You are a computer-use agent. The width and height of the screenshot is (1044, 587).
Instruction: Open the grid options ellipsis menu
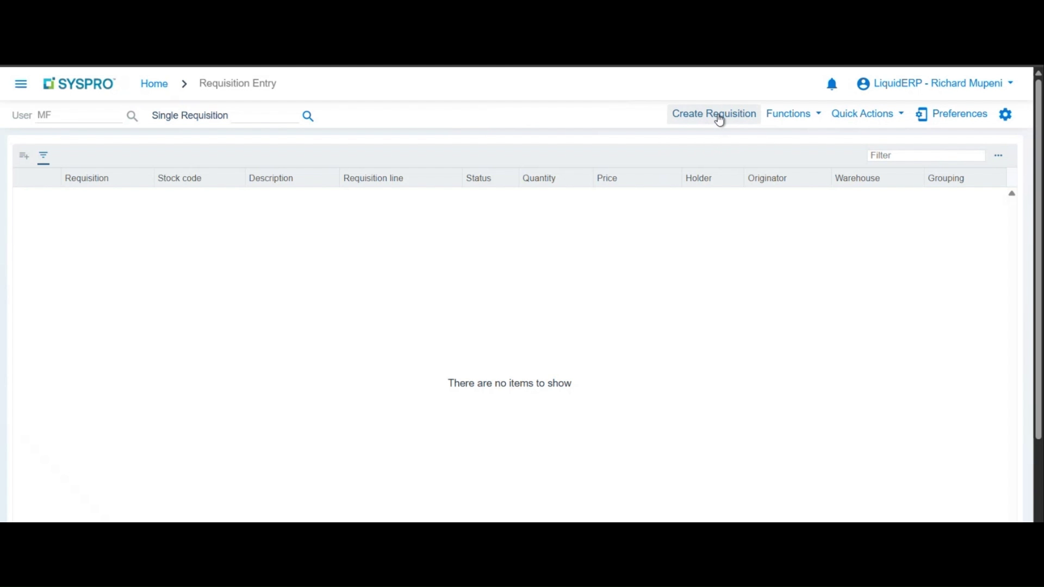click(x=998, y=155)
